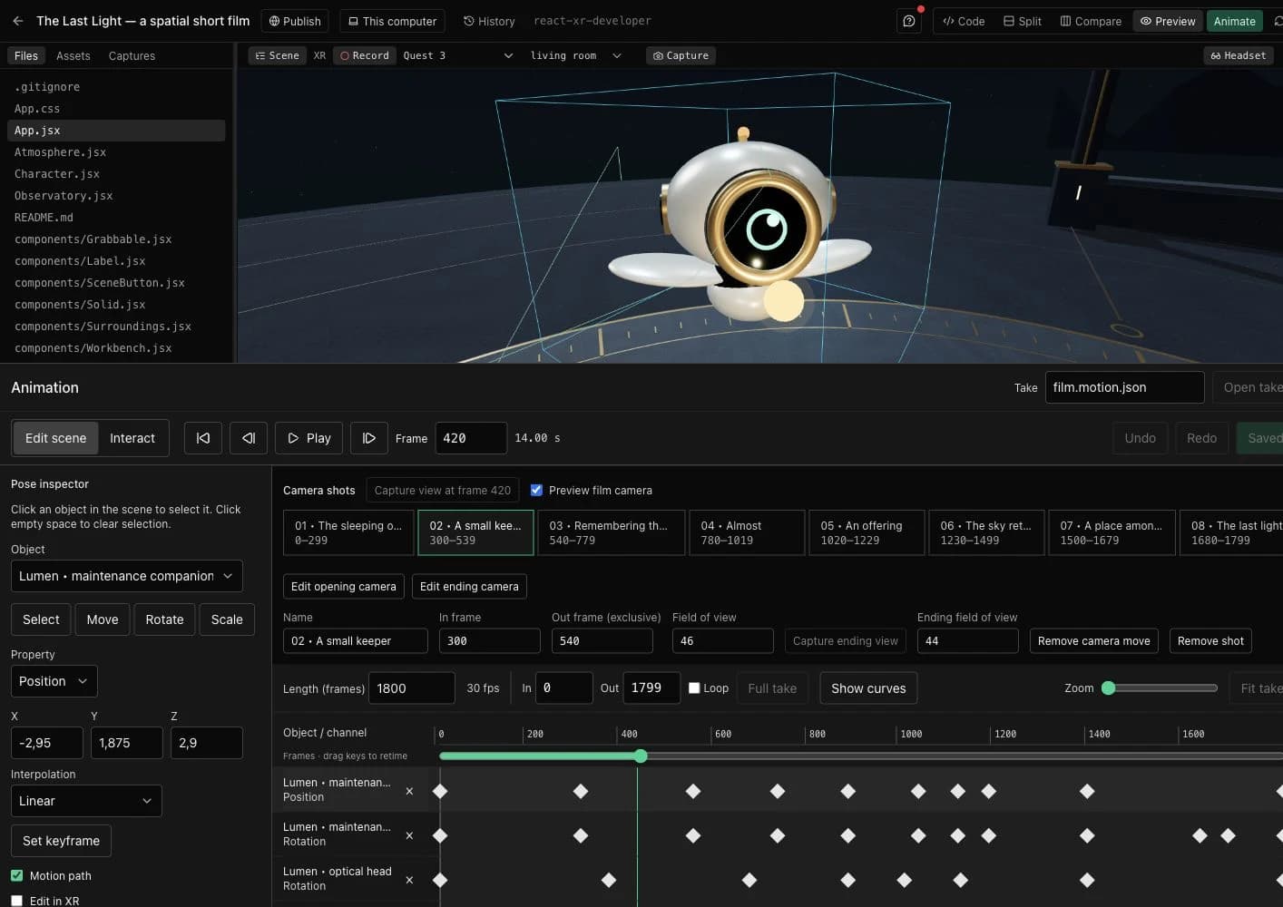Enable the Edit in XR checkbox
Image resolution: width=1283 pixels, height=907 pixels.
pyautogui.click(x=16, y=901)
